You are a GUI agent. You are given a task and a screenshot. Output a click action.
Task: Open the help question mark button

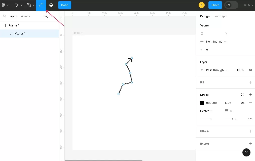click(246, 152)
